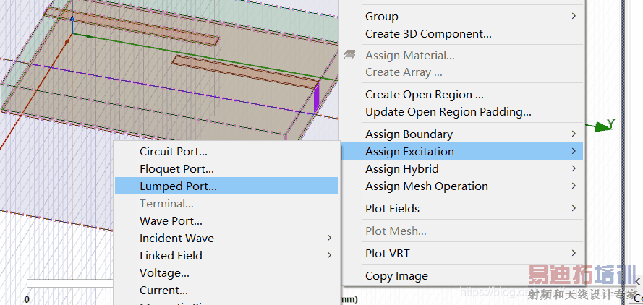Screen dimensions: 643x305
Task: Expand the Assign Mesh Operation arrow
Action: pos(574,186)
